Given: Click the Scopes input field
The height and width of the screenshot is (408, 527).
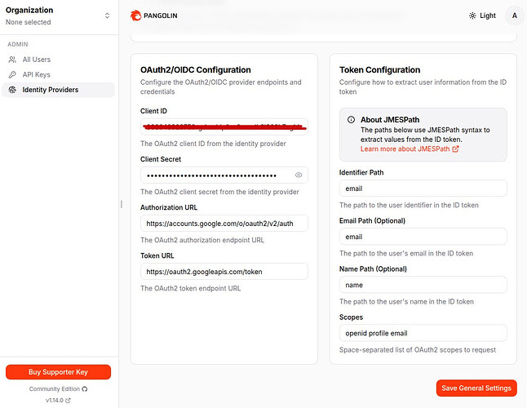Looking at the screenshot, I should click(x=423, y=333).
